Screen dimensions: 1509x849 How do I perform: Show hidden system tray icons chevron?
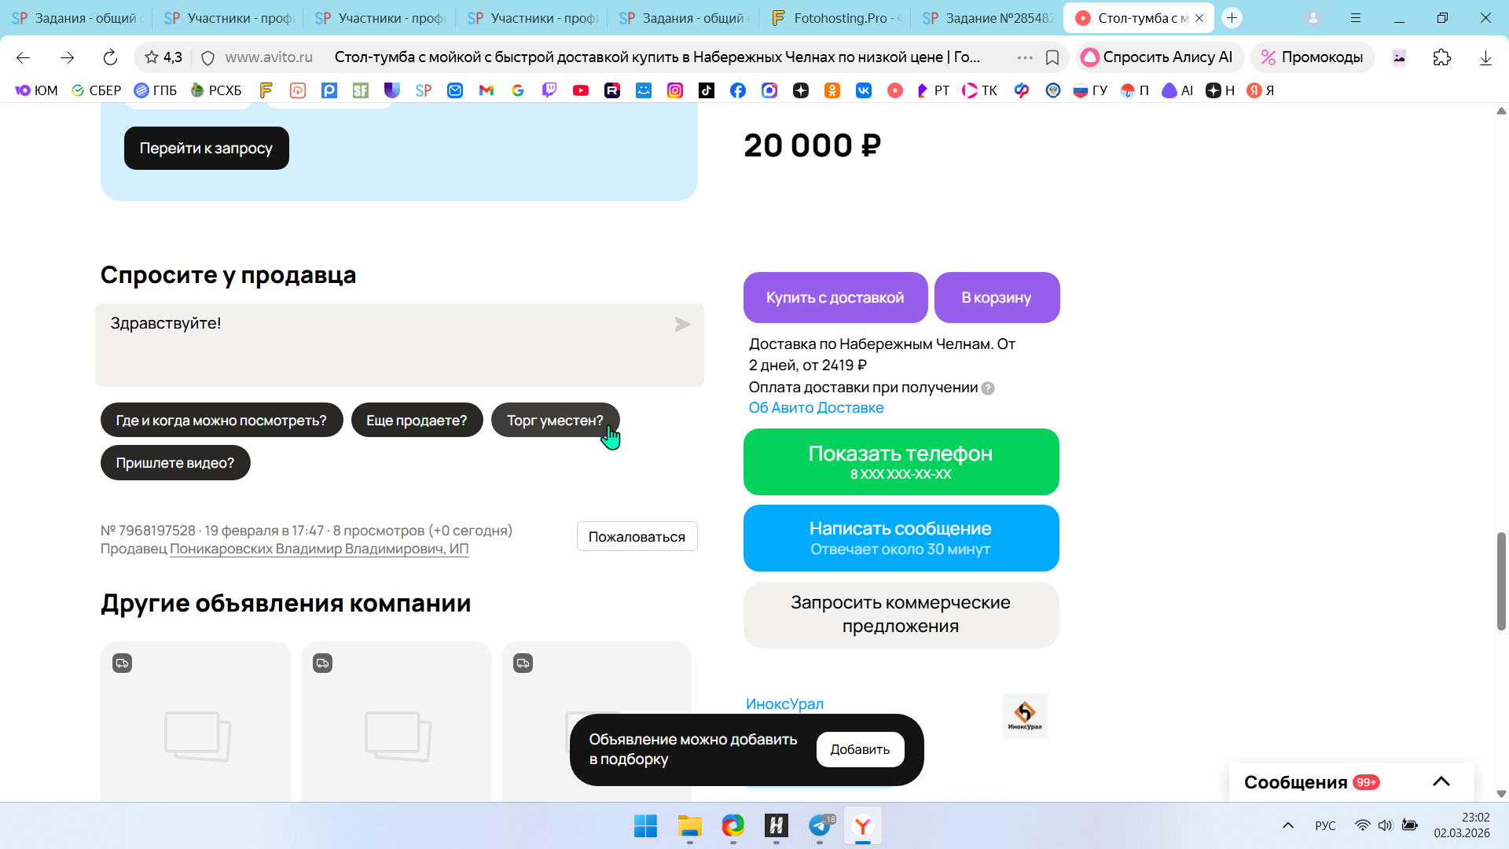(1287, 825)
